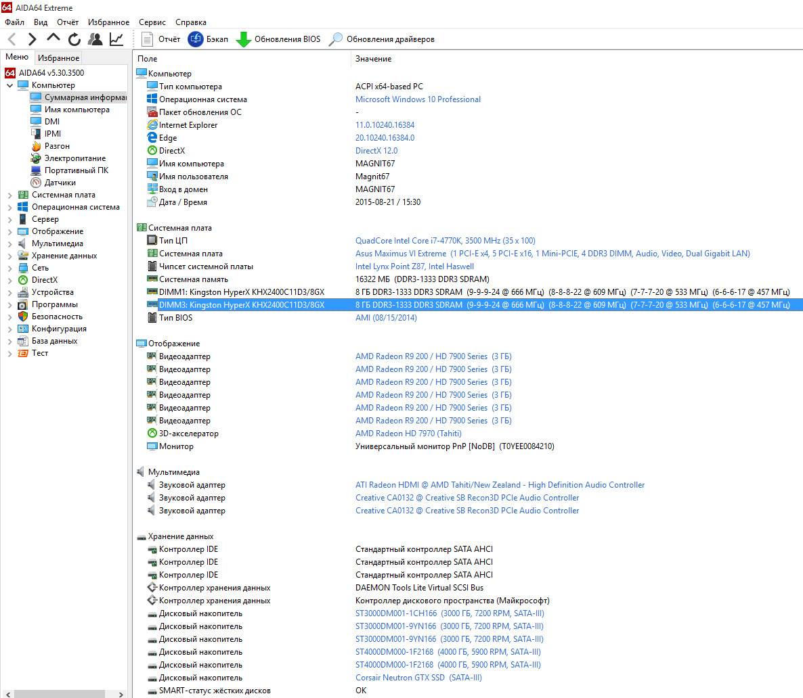Click Обновления драйверов toolbar button
Viewport: 803px width, 698px height.
(x=382, y=39)
